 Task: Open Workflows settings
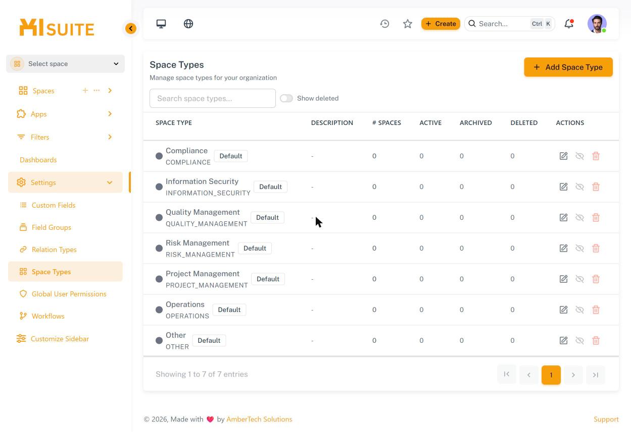tap(48, 316)
